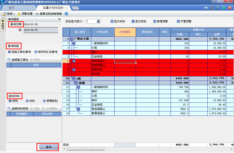Screen dimensions: 234x153
Task: Click the vertical 查询面板 side tab
Action: click(3, 25)
